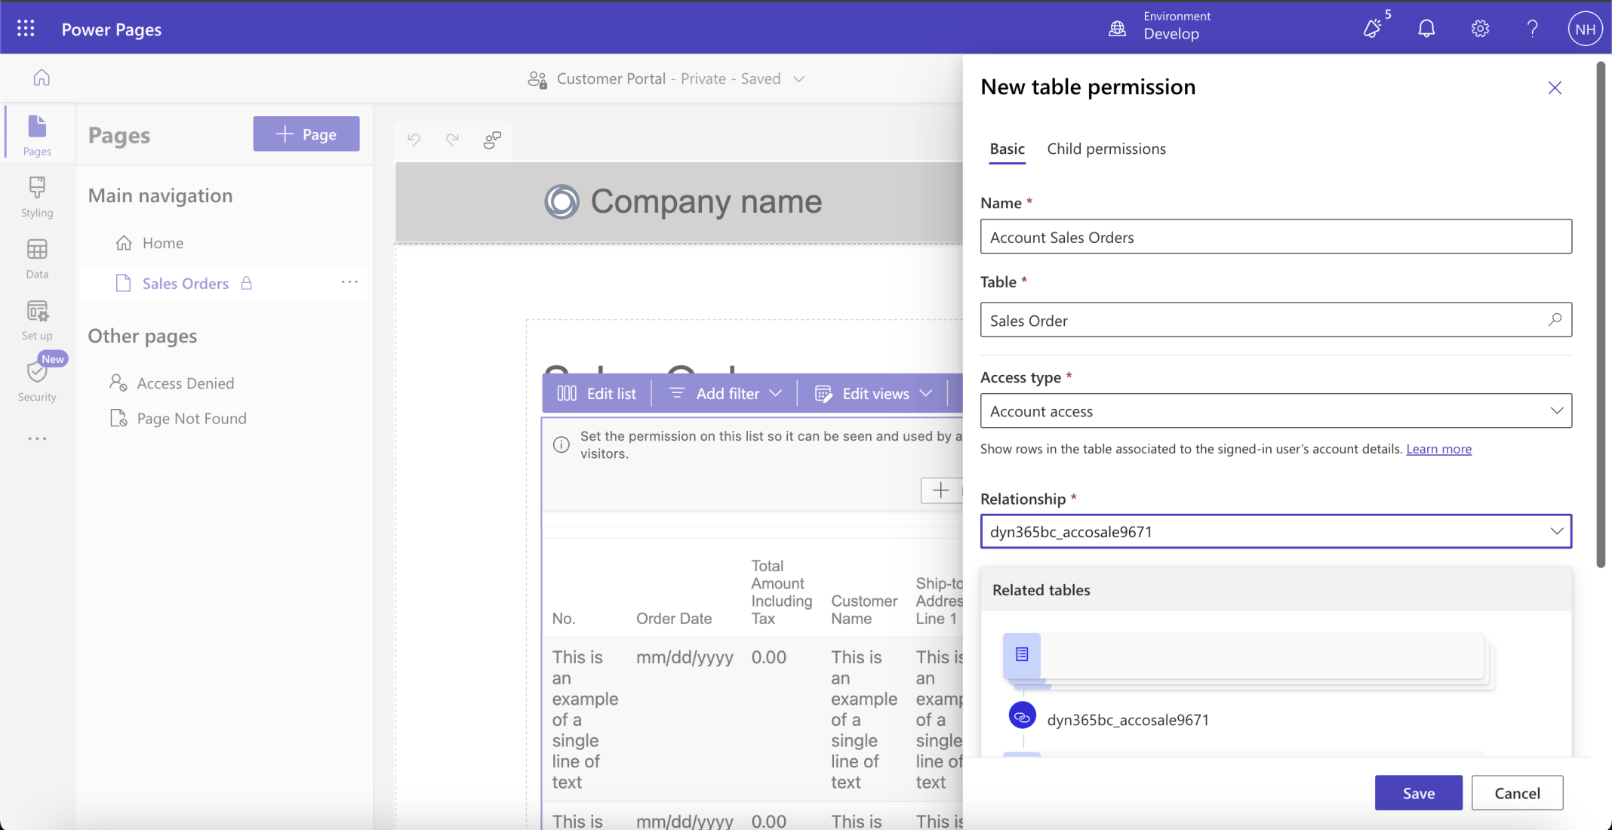Select the Sales Orders page in navigation
The width and height of the screenshot is (1612, 830).
click(x=185, y=283)
